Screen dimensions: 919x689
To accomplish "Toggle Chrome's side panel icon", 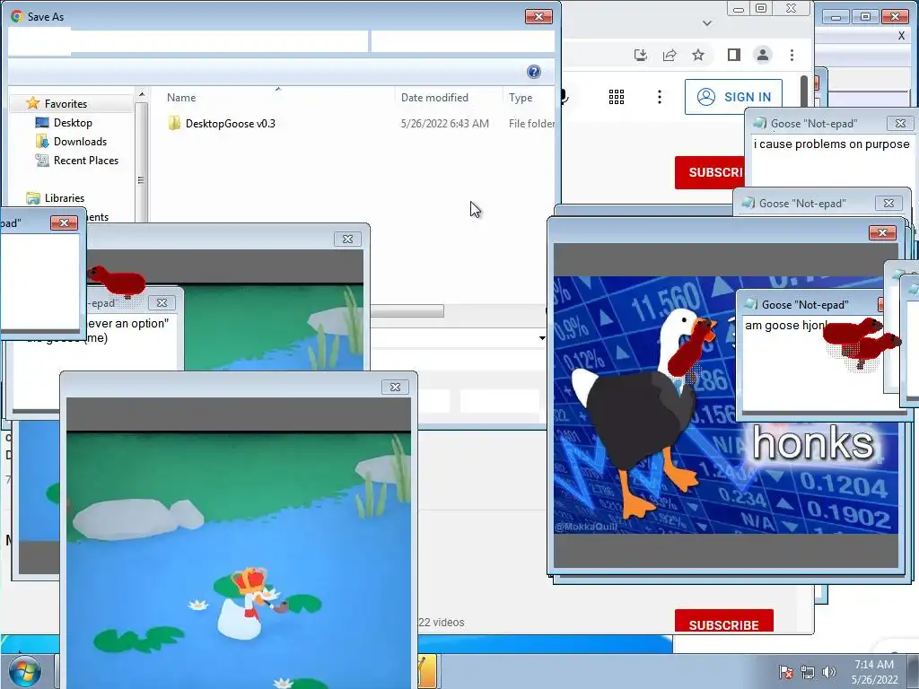I will click(x=734, y=55).
